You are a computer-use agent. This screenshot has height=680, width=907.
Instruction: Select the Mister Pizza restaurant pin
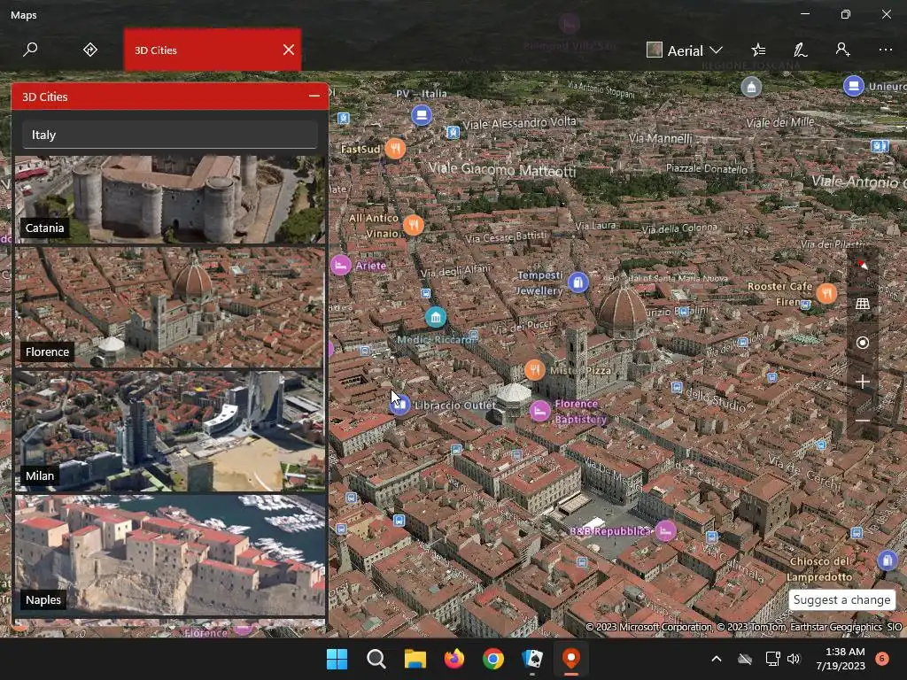tap(534, 369)
